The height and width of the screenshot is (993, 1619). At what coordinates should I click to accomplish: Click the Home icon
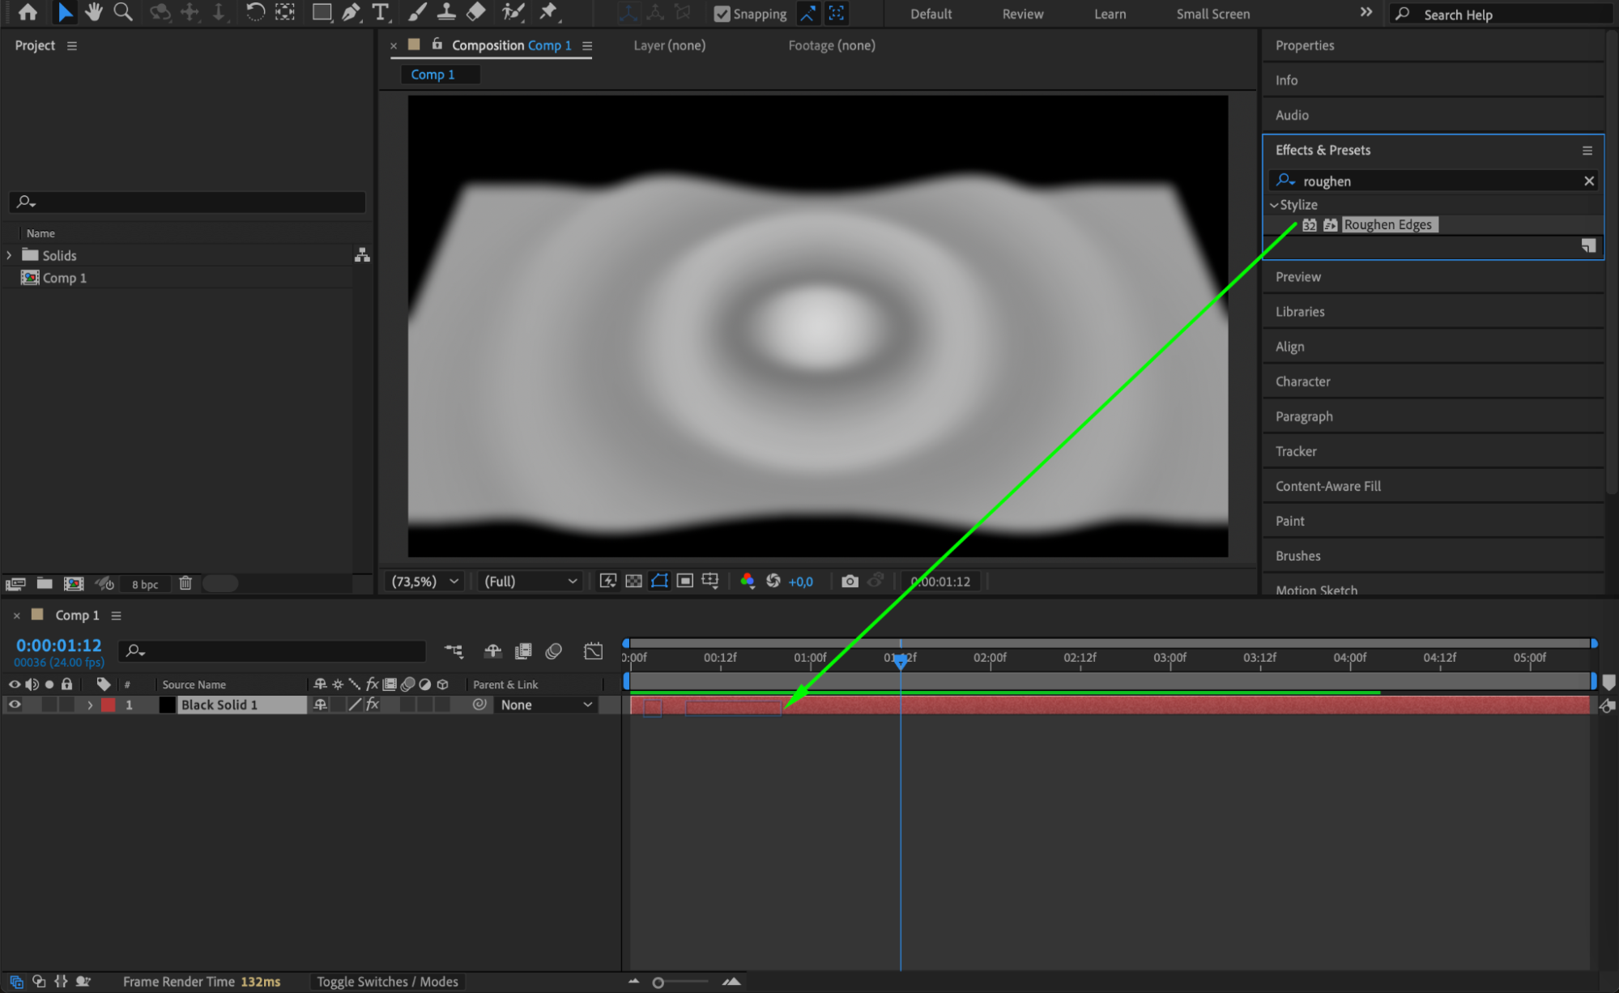(x=28, y=12)
